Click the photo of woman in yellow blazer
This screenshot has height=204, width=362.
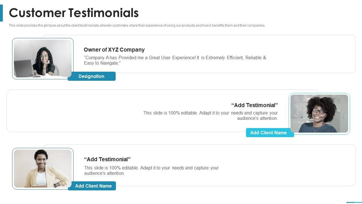click(x=43, y=168)
